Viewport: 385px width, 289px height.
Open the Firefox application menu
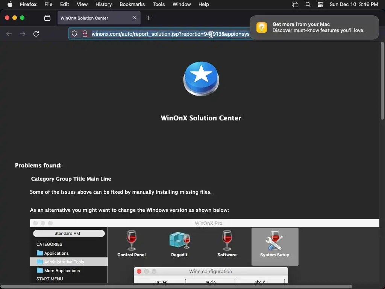pos(28,4)
